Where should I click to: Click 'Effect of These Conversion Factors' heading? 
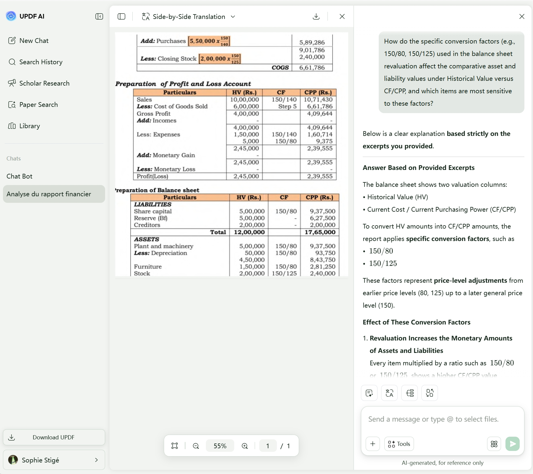(x=416, y=322)
